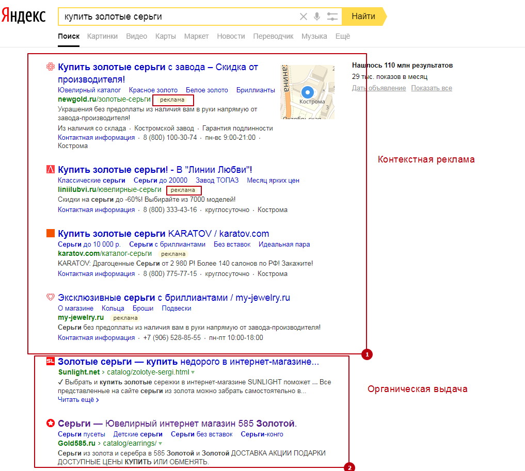Open 'Эксклюзивные серьги с бриллиантами' ad title
The height and width of the screenshot is (471, 525).
pyautogui.click(x=174, y=297)
